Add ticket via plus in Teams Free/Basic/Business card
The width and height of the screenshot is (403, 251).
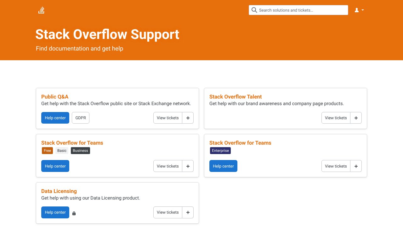coord(188,166)
